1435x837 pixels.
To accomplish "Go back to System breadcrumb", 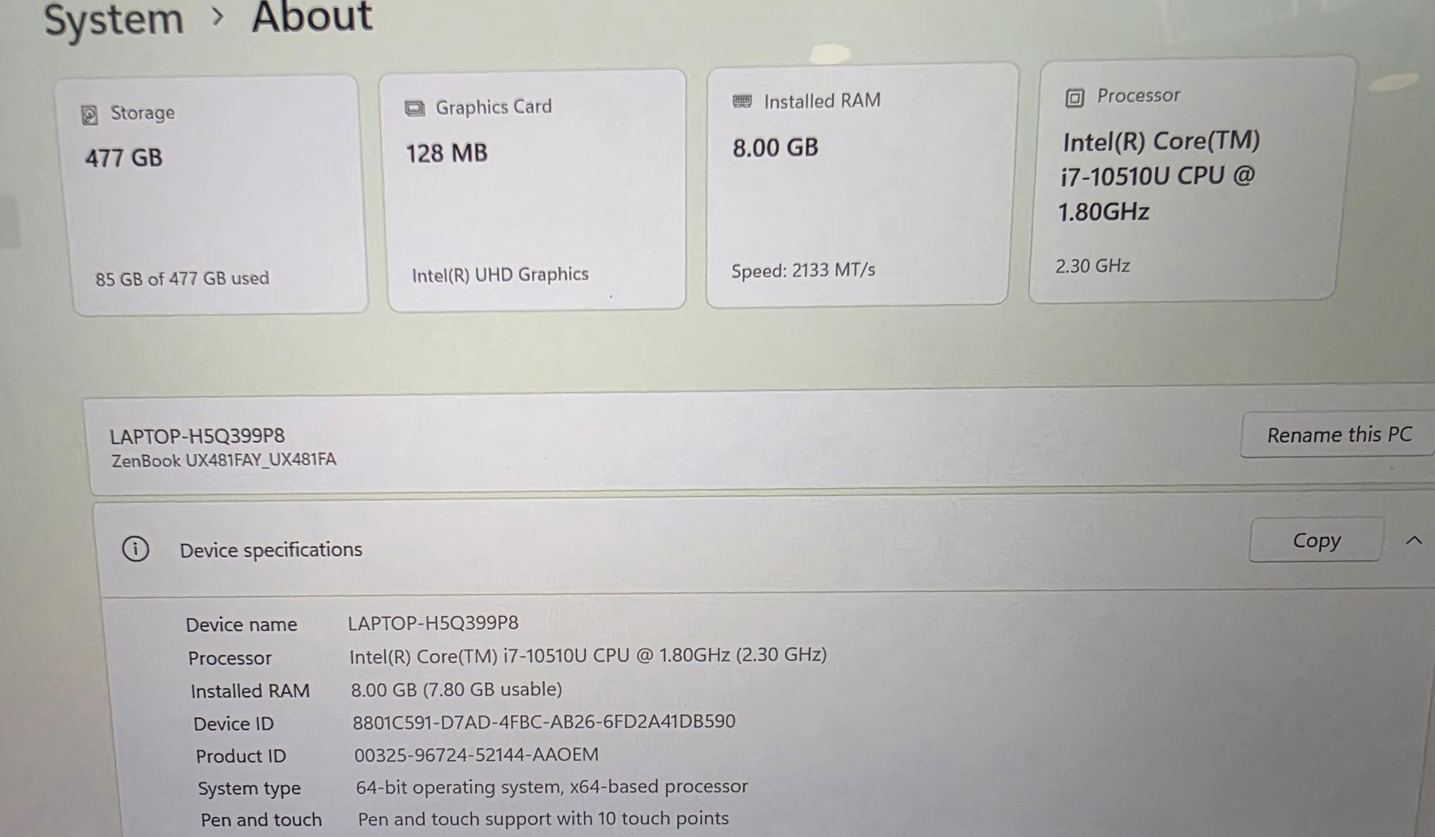I will 113,19.
